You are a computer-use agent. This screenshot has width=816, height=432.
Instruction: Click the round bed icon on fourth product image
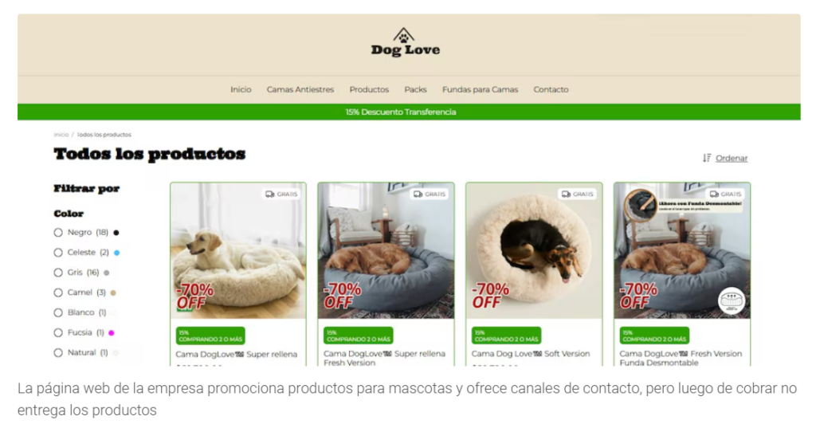coord(732,300)
